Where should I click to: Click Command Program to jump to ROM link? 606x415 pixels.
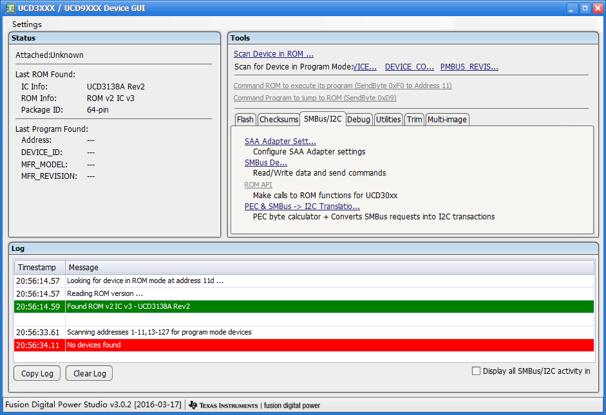(x=315, y=98)
